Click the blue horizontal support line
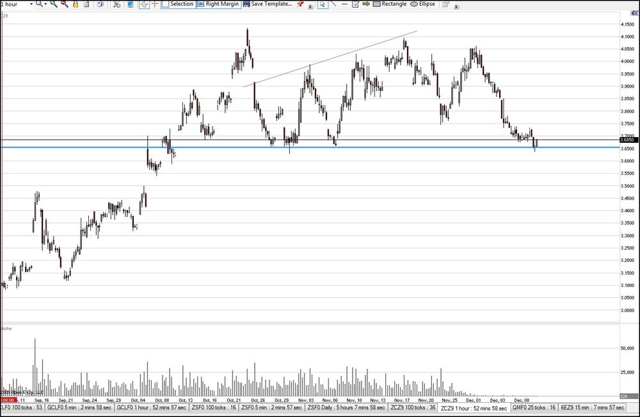640x417 pixels. point(310,147)
